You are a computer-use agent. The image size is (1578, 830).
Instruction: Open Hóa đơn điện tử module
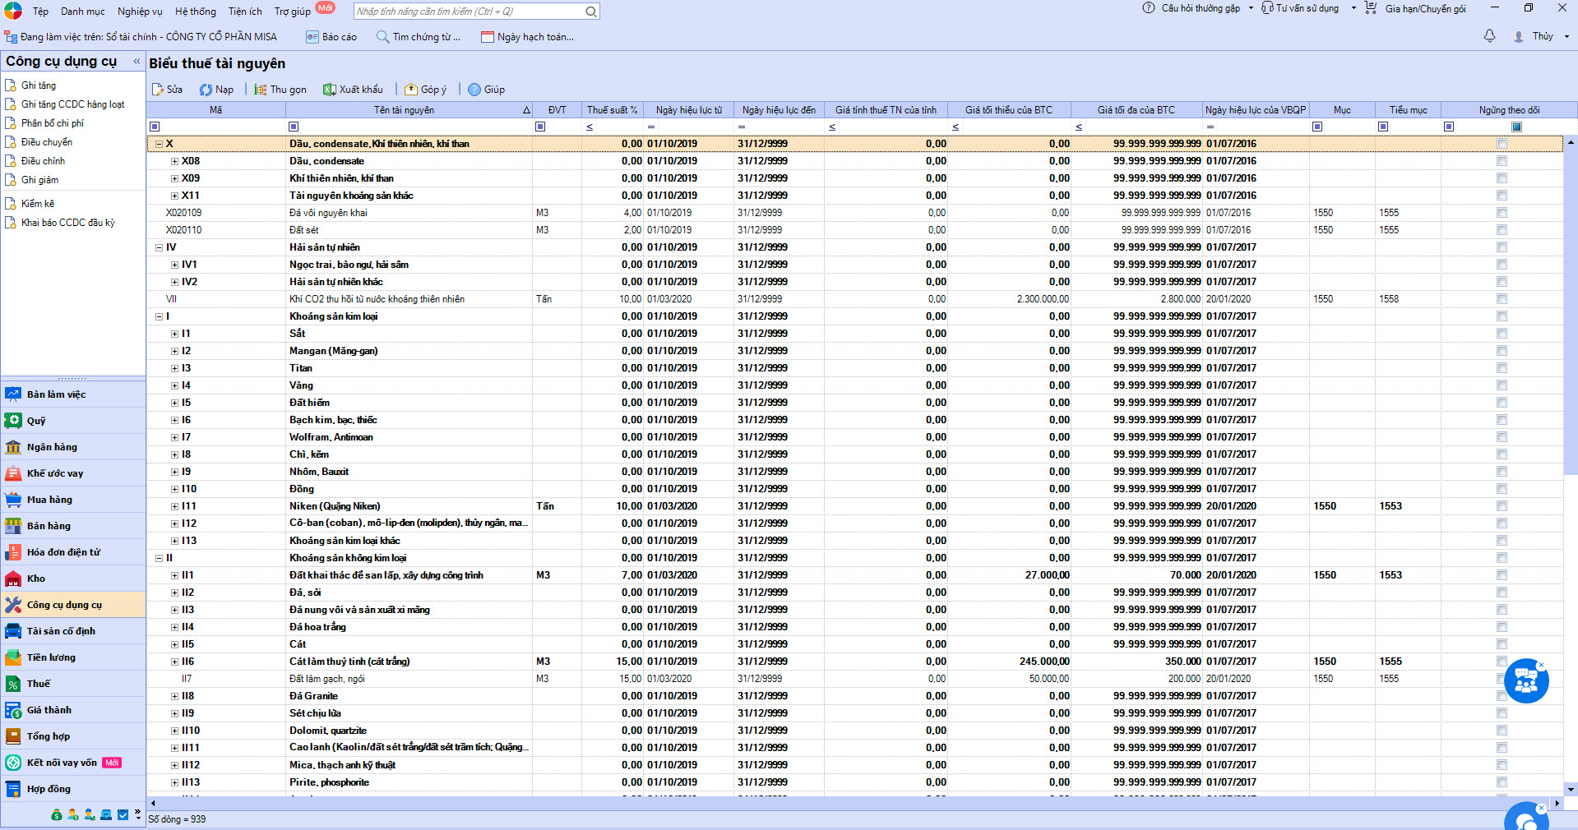62,552
